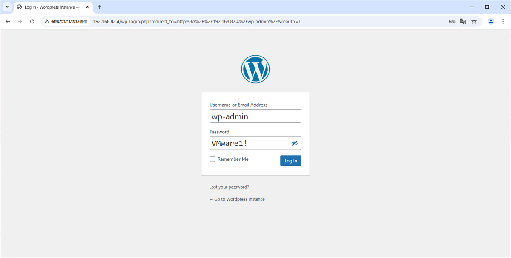Close the Log In Wordpress Instance tab
This screenshot has width=511, height=258.
pos(87,7)
